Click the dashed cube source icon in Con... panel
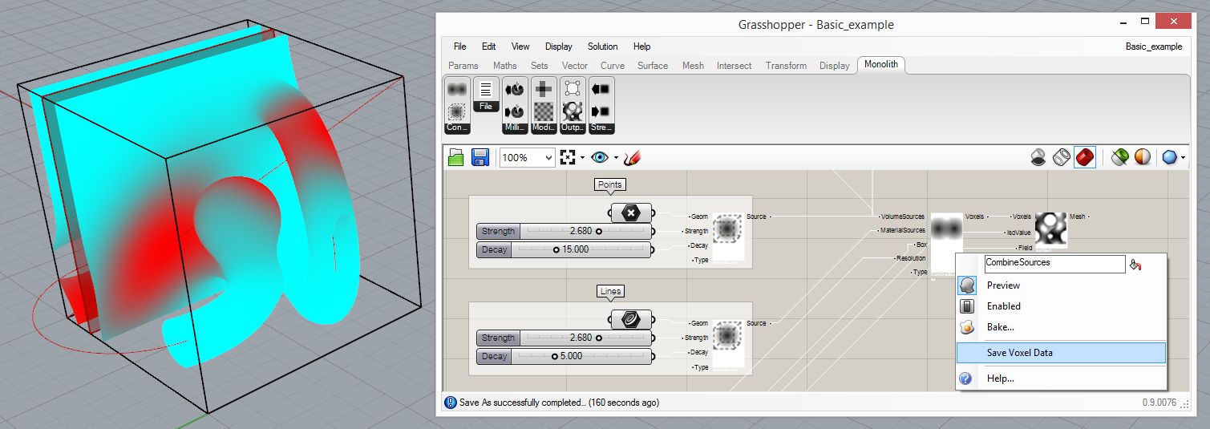The height and width of the screenshot is (429, 1210). 458,112
